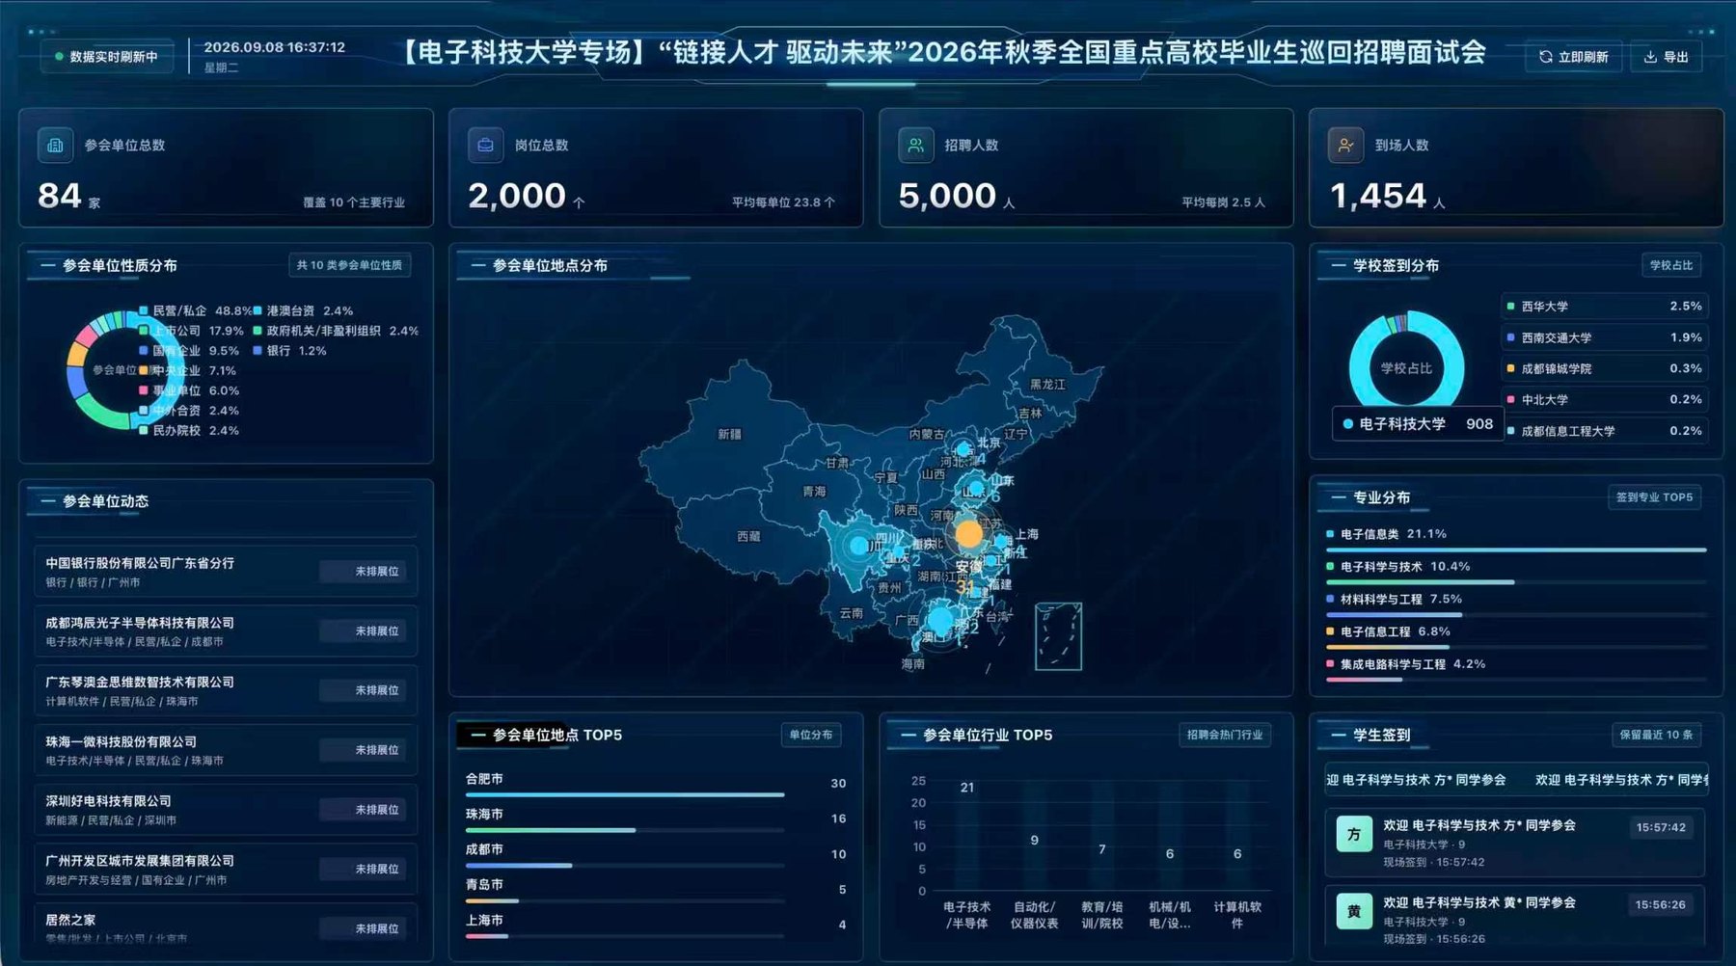
Task: Click the 电子信息类 21.1% bar
Action: point(1516,550)
